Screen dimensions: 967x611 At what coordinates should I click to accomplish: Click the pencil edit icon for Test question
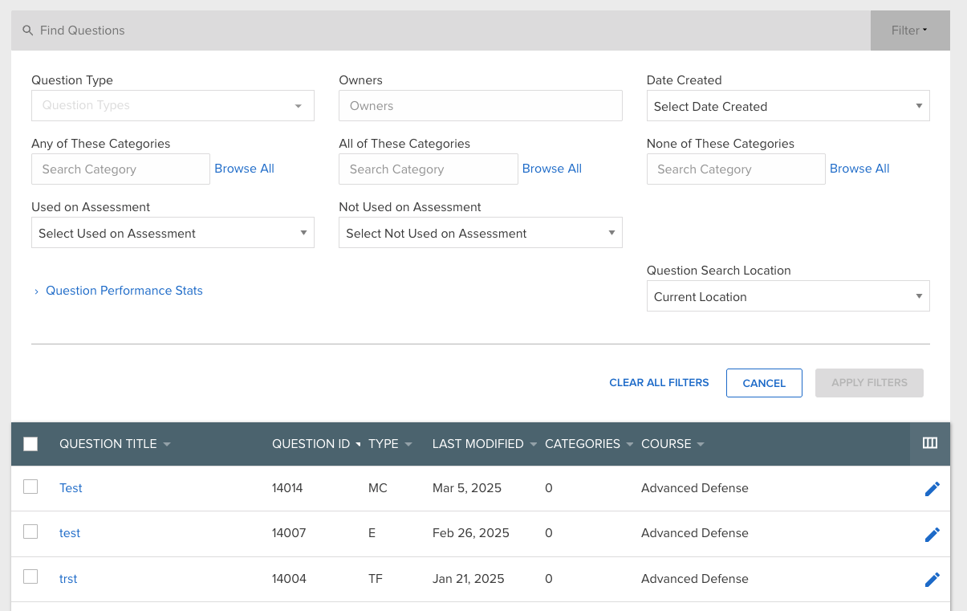932,489
